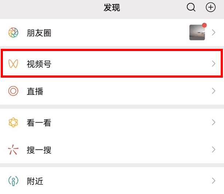Tap the 发现 page title

112,7
